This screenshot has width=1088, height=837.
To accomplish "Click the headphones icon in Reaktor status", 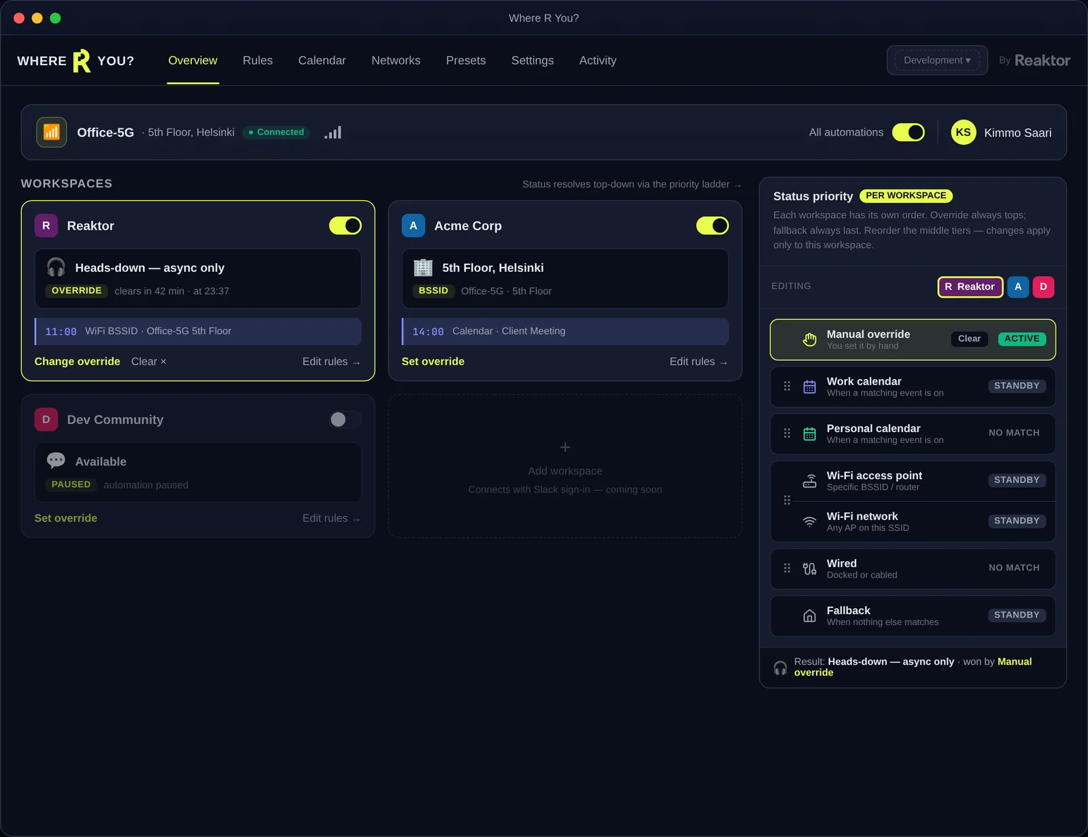I will [56, 267].
